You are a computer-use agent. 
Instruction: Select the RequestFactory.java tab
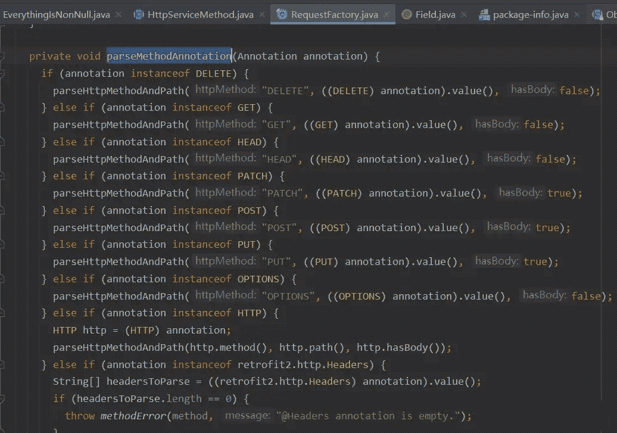[335, 15]
